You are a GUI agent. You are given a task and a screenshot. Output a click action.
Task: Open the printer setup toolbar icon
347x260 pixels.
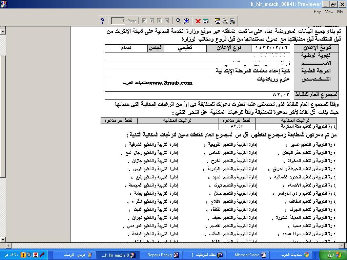(225, 21)
